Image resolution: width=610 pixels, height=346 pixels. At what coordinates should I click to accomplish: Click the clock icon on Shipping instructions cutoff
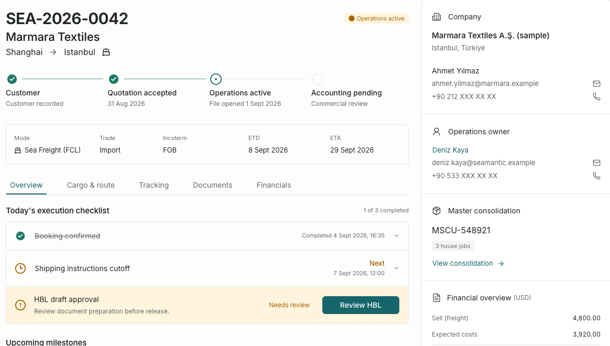(x=20, y=268)
